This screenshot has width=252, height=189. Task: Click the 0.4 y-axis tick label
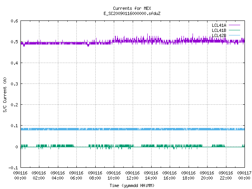coord(14,63)
